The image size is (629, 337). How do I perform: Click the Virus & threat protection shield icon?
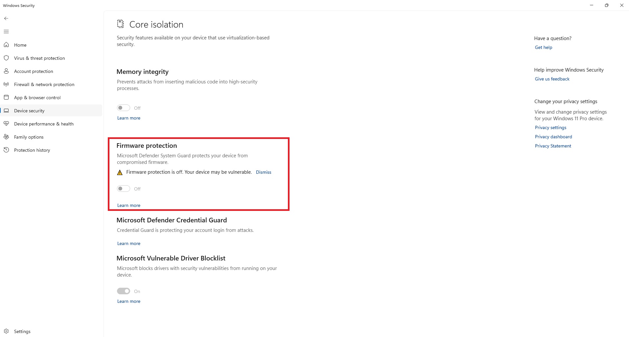click(x=6, y=58)
